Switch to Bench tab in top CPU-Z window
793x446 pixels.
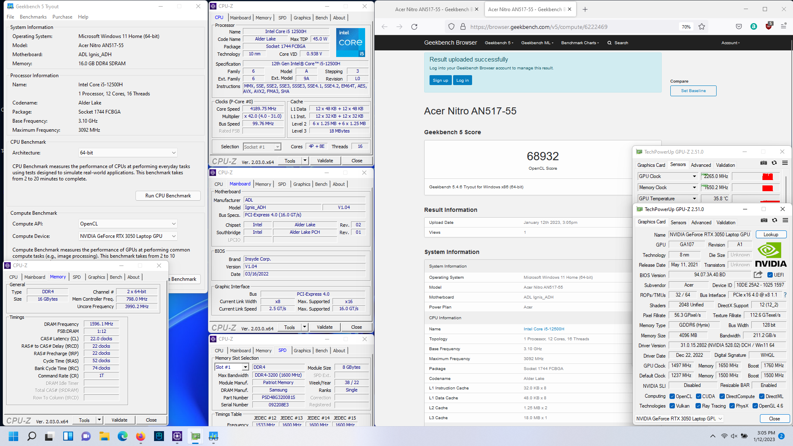pos(321,18)
